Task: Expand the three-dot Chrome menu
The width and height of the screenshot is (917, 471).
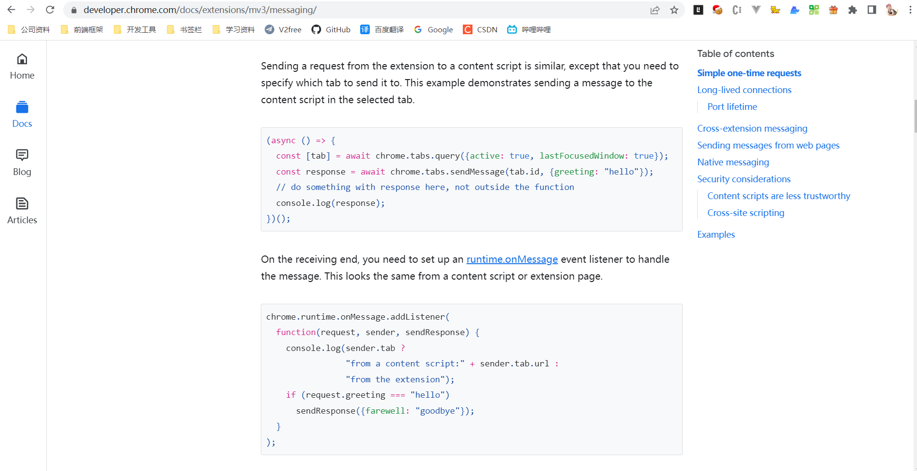Action: [x=908, y=10]
